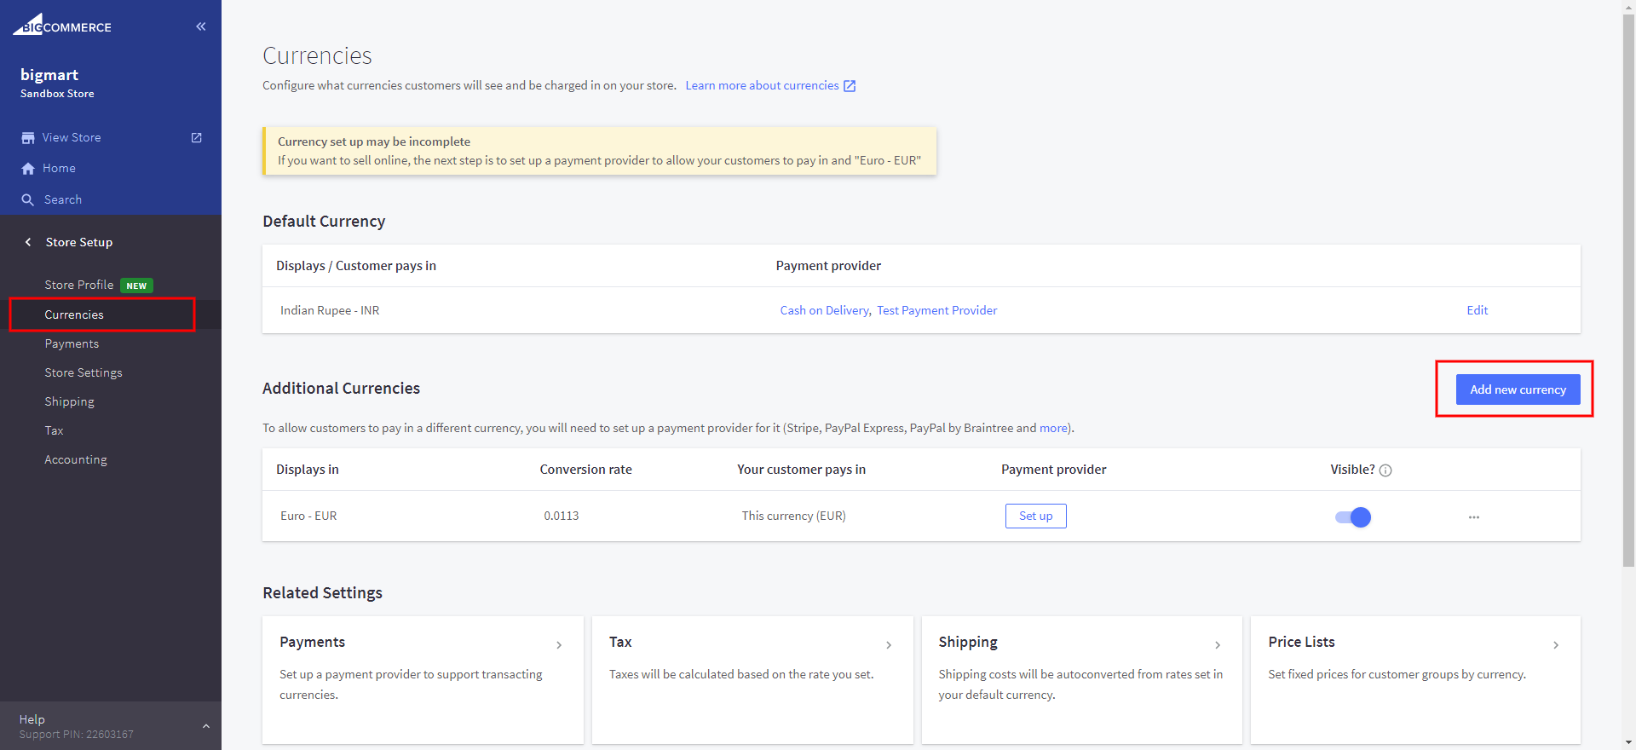Click the BigCommerce logo

pyautogui.click(x=62, y=26)
